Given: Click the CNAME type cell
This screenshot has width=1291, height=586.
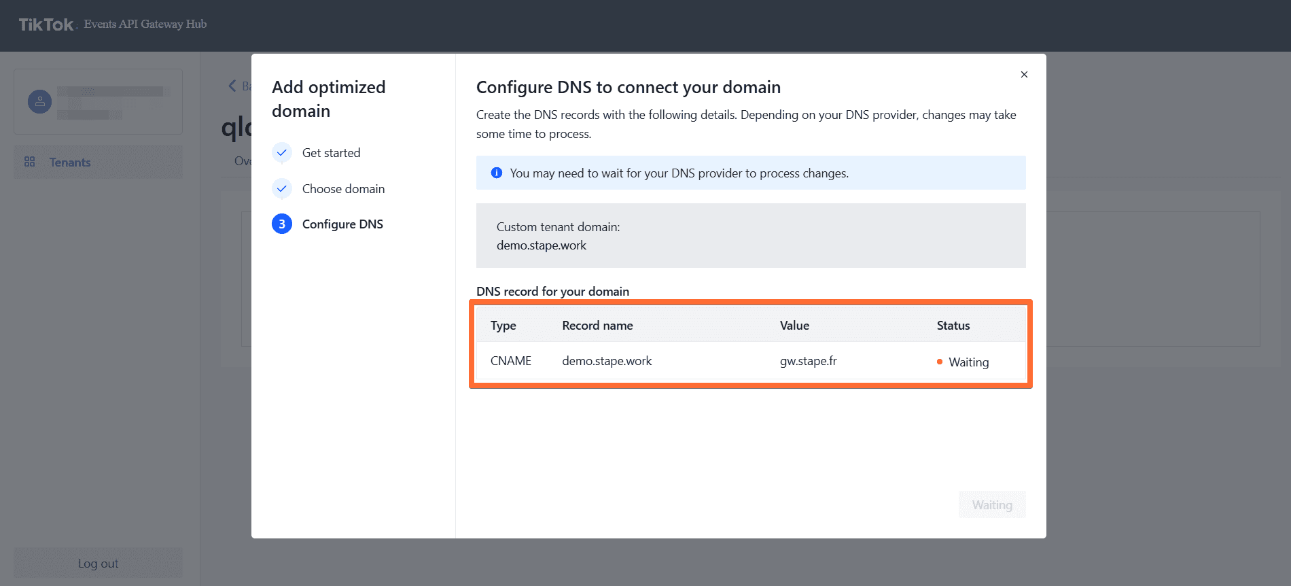Looking at the screenshot, I should pyautogui.click(x=511, y=361).
